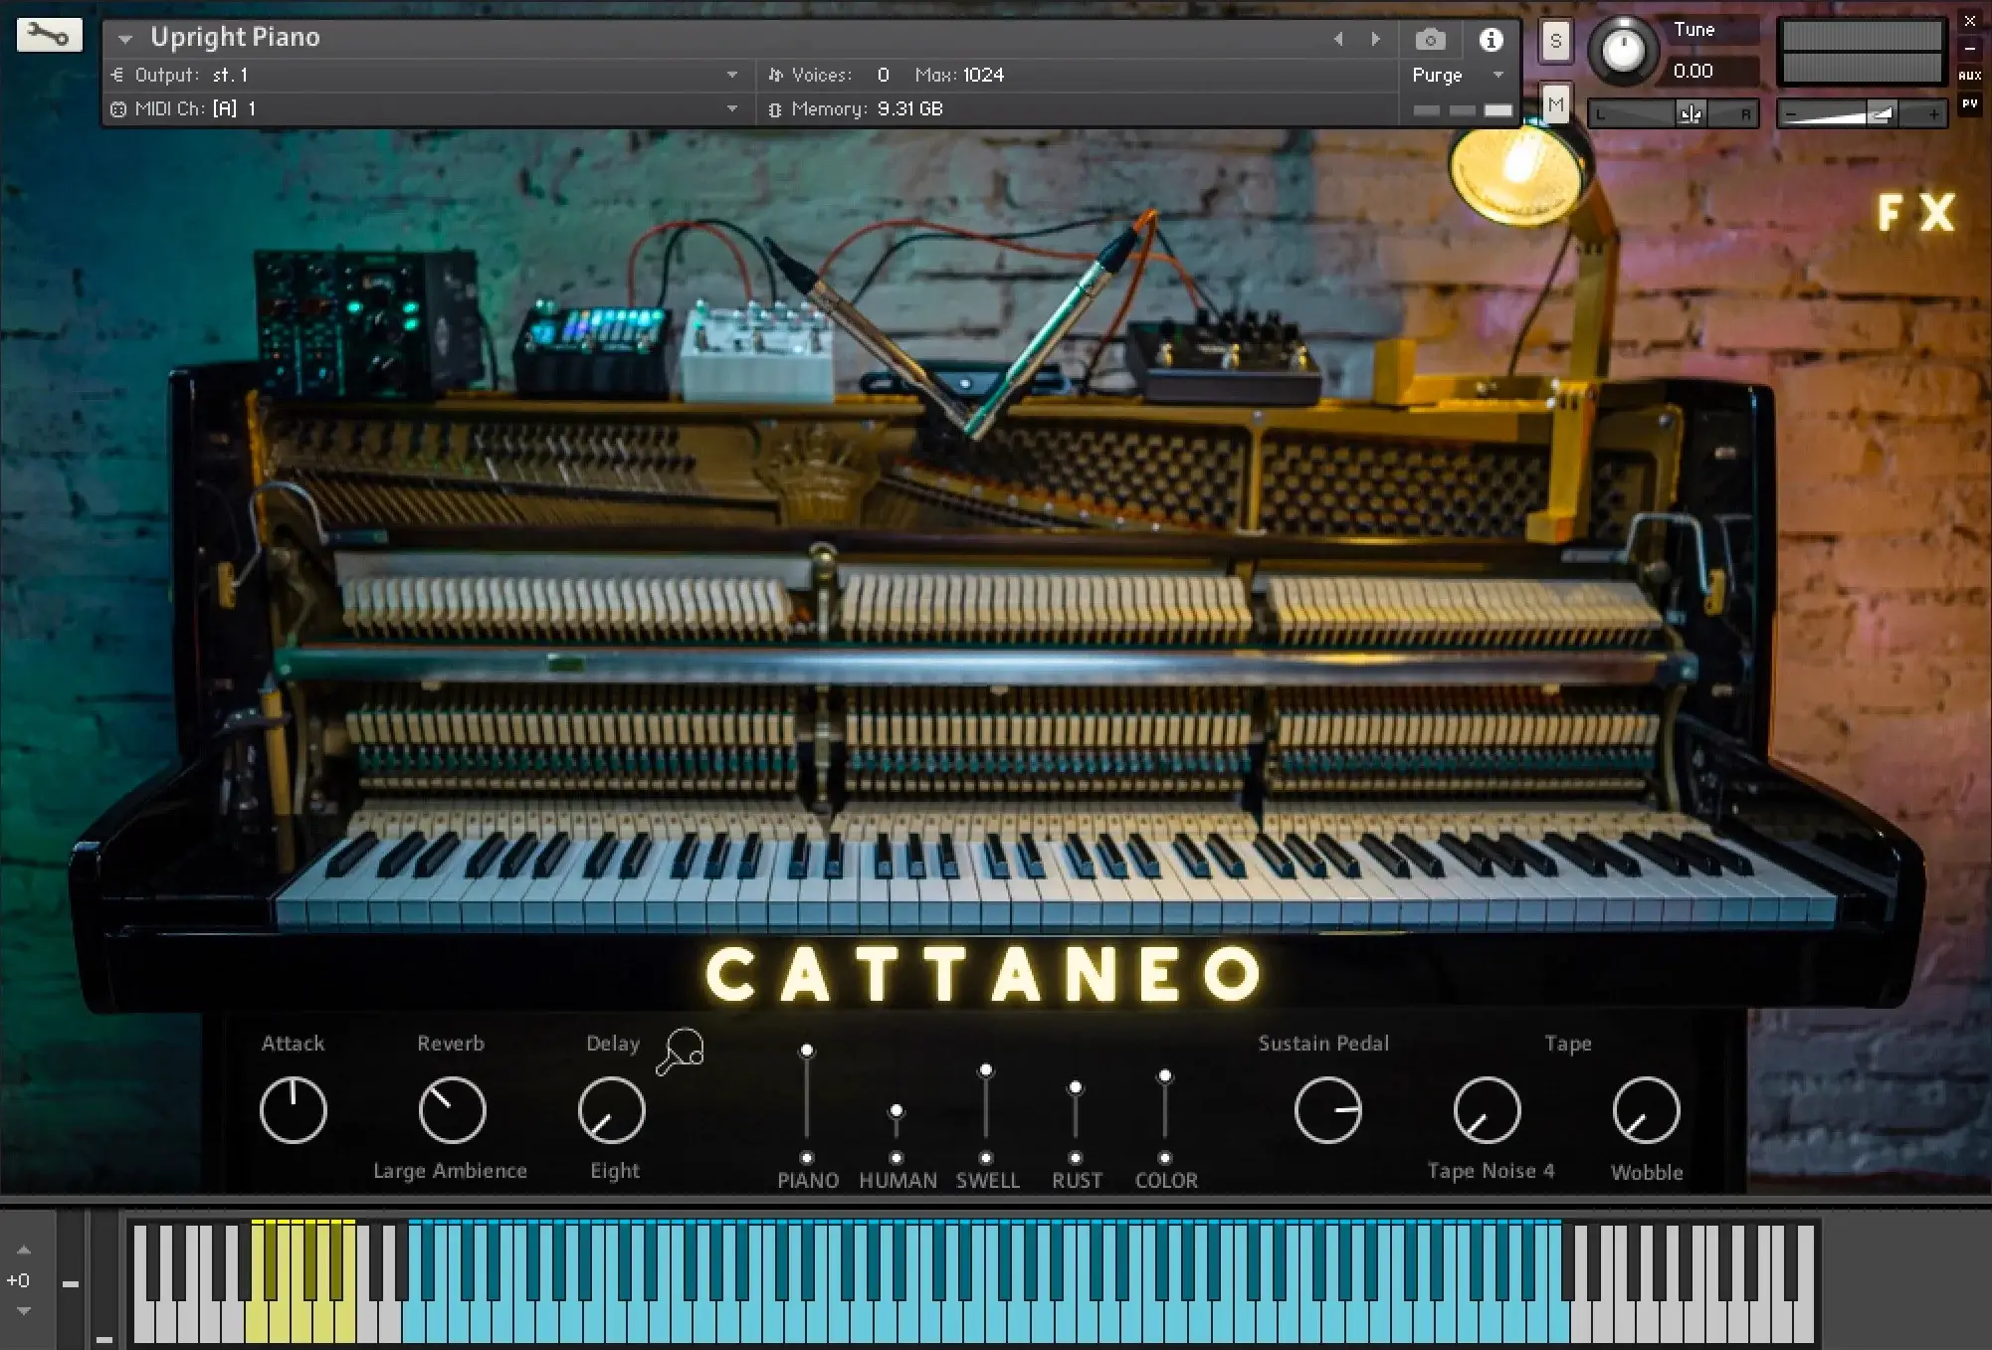Open instrument edit with the wrench icon
This screenshot has width=1992, height=1350.
click(49, 34)
